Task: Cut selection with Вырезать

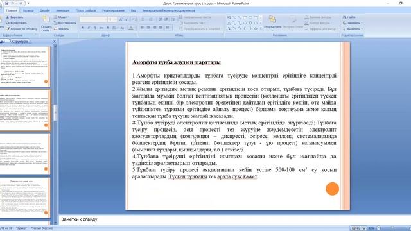Action: click(x=15, y=17)
